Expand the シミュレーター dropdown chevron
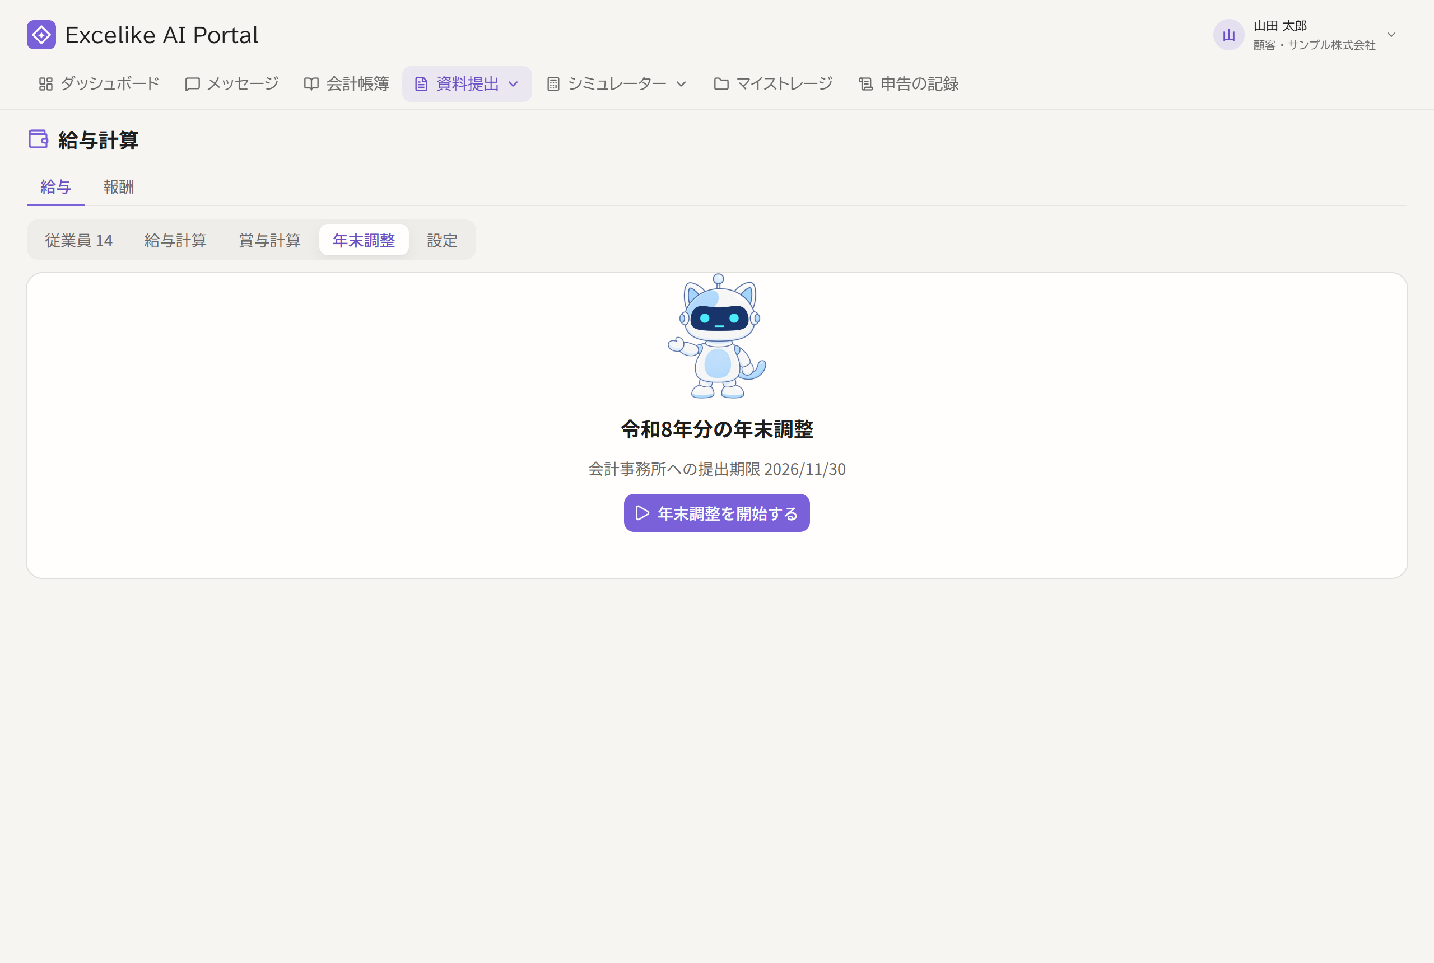Viewport: 1434px width, 963px height. tap(681, 84)
